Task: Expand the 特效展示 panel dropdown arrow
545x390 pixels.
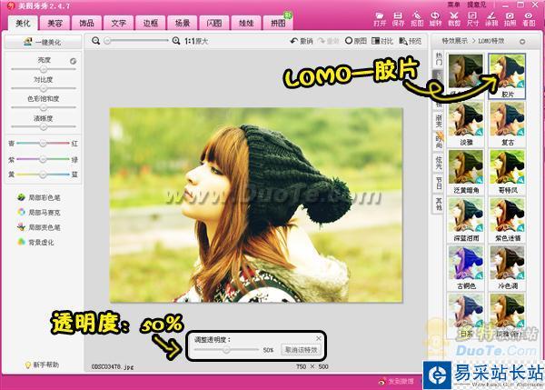Action: (x=522, y=42)
